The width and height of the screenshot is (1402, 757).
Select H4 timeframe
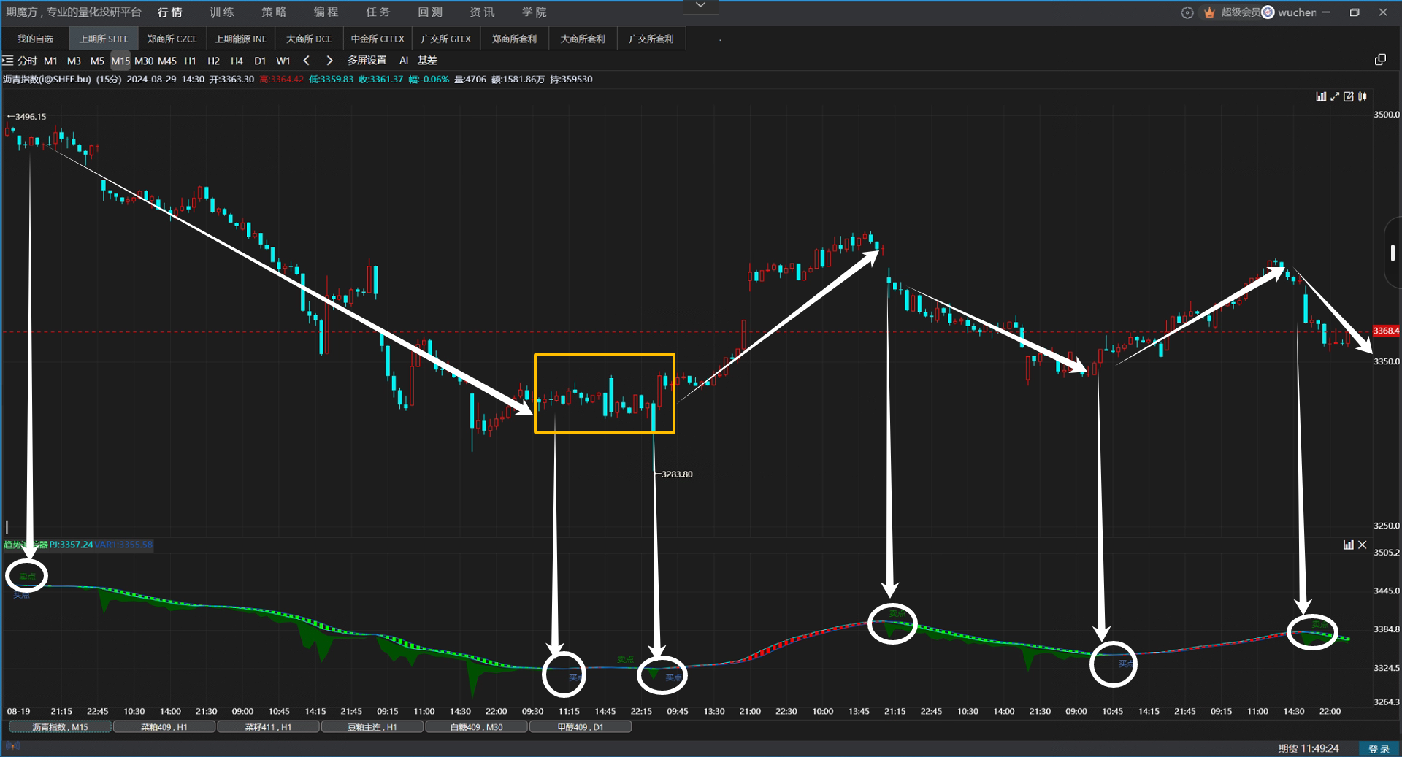237,61
